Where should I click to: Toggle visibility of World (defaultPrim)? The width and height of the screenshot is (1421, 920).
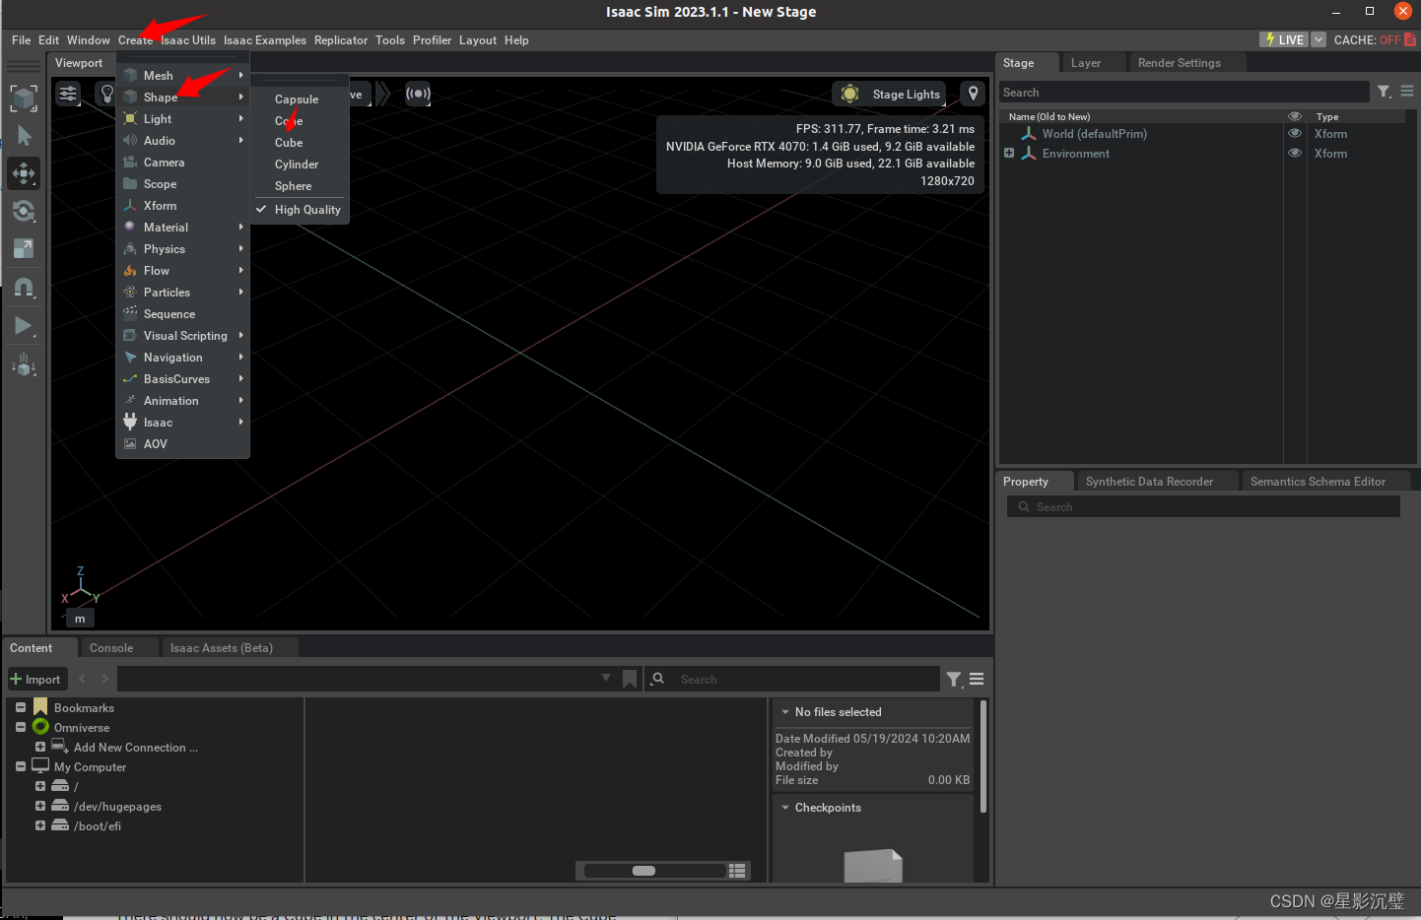click(x=1295, y=134)
